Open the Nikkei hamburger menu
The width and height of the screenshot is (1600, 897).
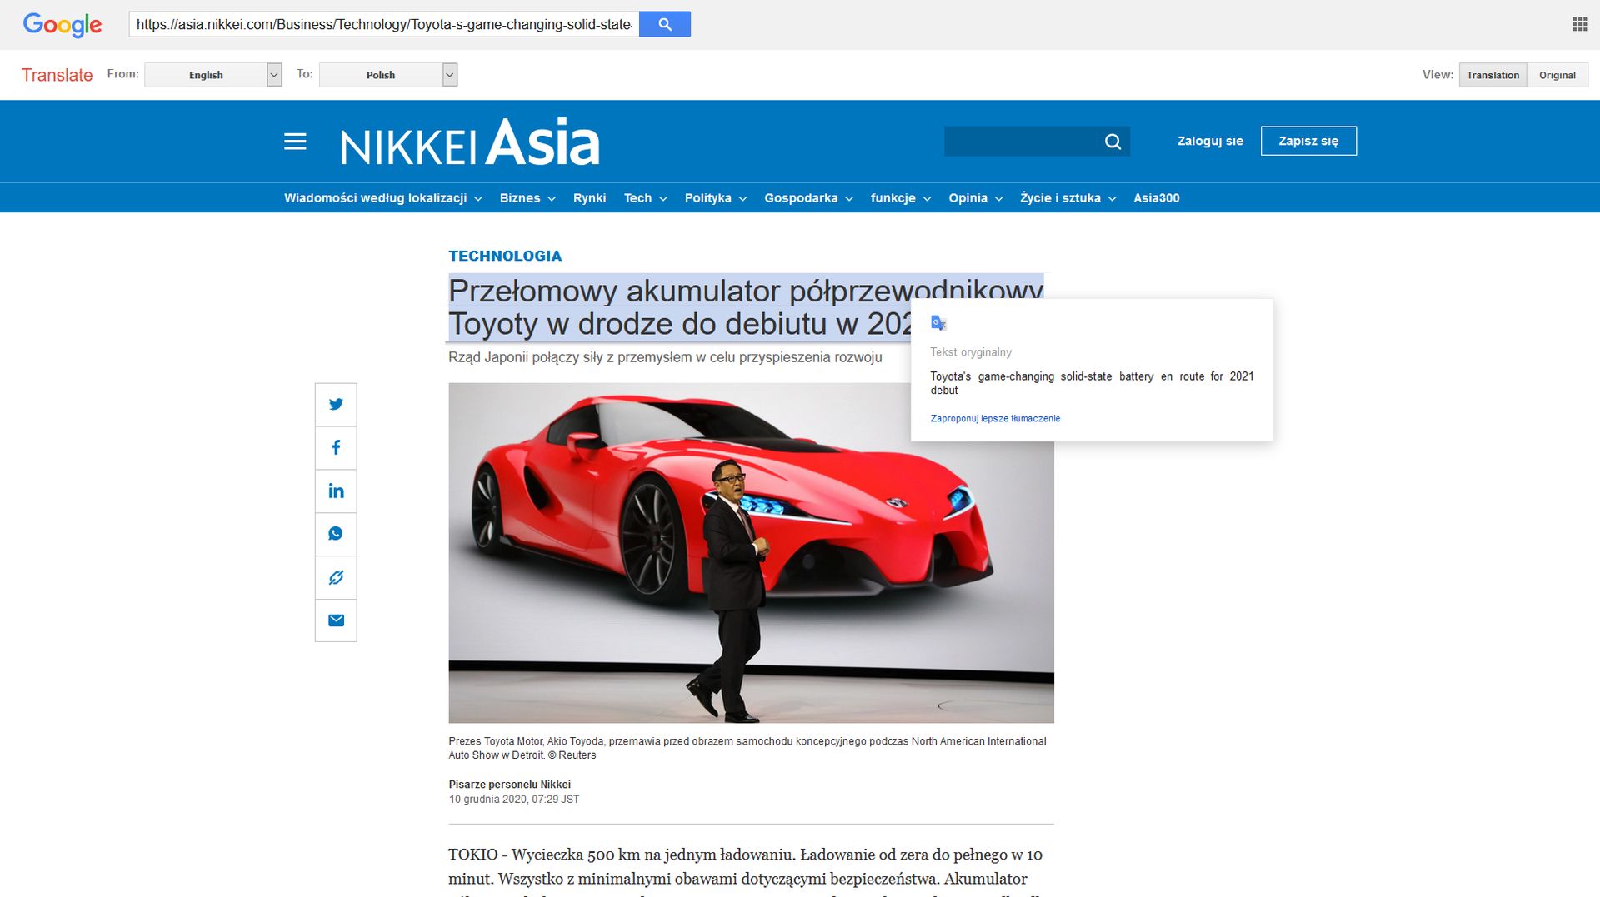[x=295, y=142]
